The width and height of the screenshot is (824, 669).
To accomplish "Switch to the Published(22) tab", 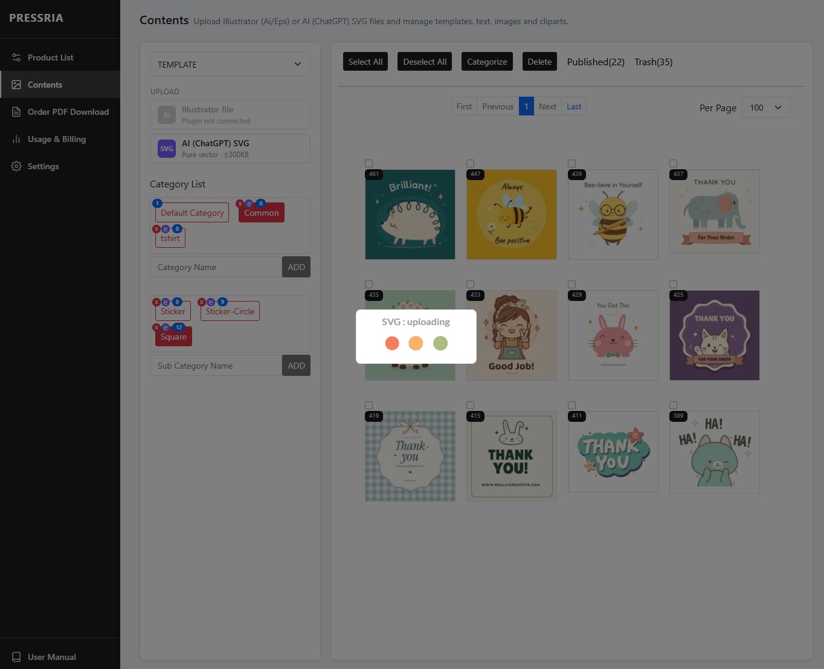I will pyautogui.click(x=596, y=62).
